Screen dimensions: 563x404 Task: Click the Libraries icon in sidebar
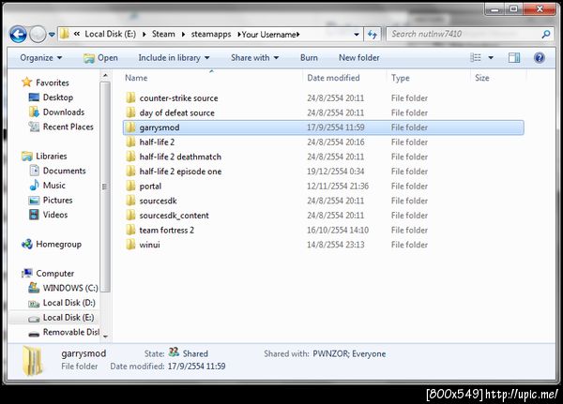pyautogui.click(x=27, y=157)
